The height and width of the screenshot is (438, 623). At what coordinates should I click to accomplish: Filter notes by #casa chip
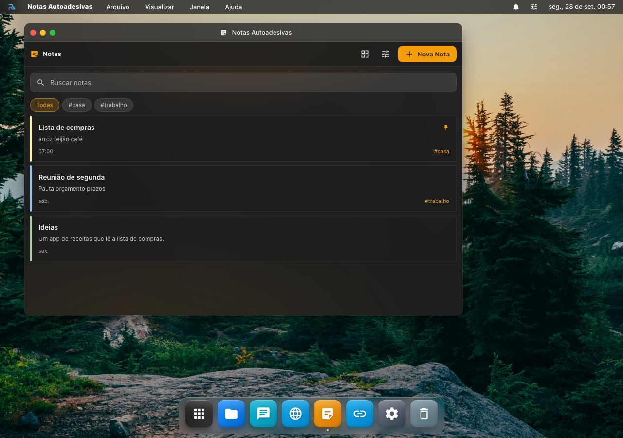[x=77, y=105]
